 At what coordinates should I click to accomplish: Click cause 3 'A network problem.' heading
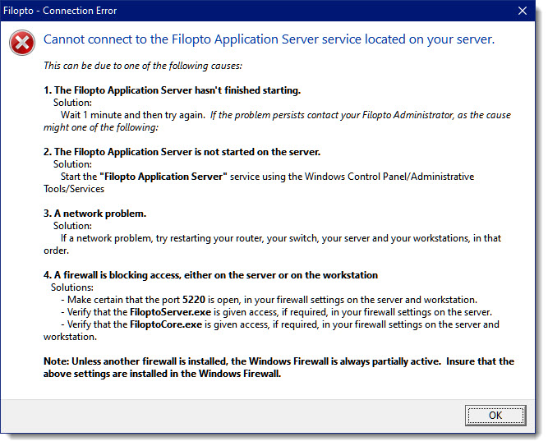coord(94,214)
